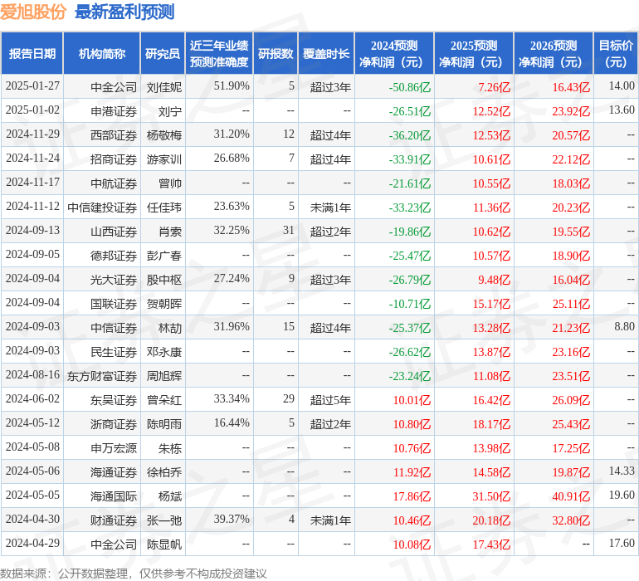
Task: Select the 研究员 column header
Action: coord(163,53)
